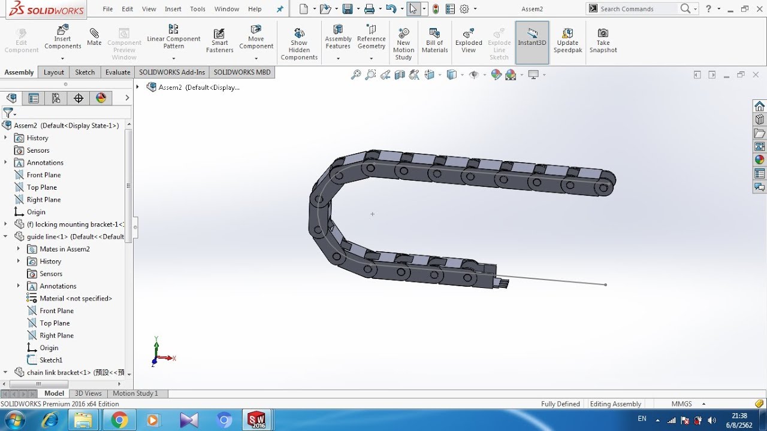Click Windows Start button
The width and height of the screenshot is (767, 431).
(13, 420)
